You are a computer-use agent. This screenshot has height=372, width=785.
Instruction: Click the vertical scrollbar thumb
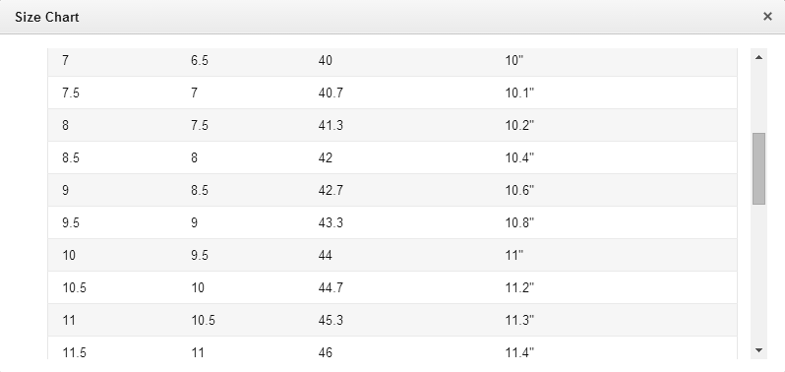coord(758,168)
